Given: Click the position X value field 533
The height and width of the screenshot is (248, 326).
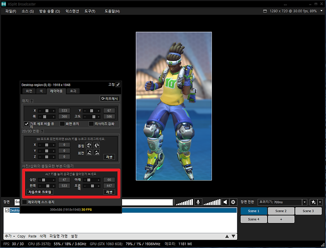Looking at the screenshot, I should tap(64, 111).
